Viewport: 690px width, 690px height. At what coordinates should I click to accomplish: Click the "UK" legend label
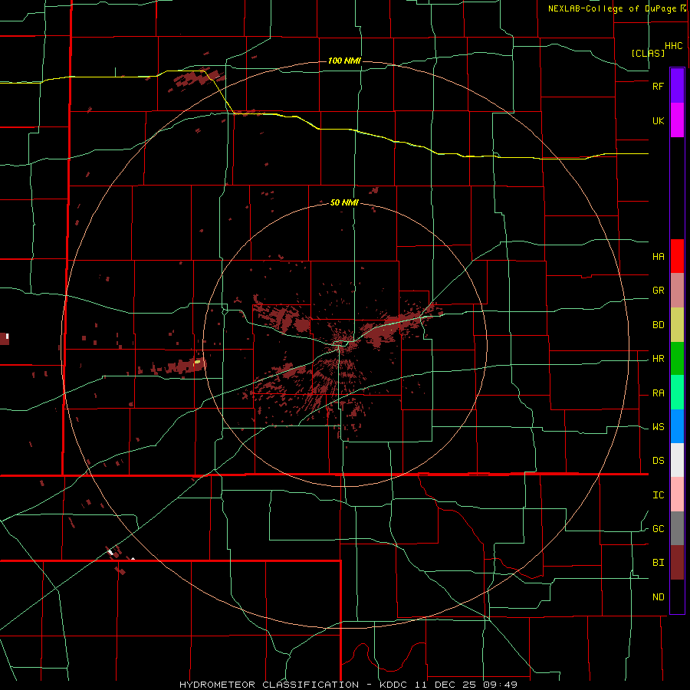coord(658,121)
